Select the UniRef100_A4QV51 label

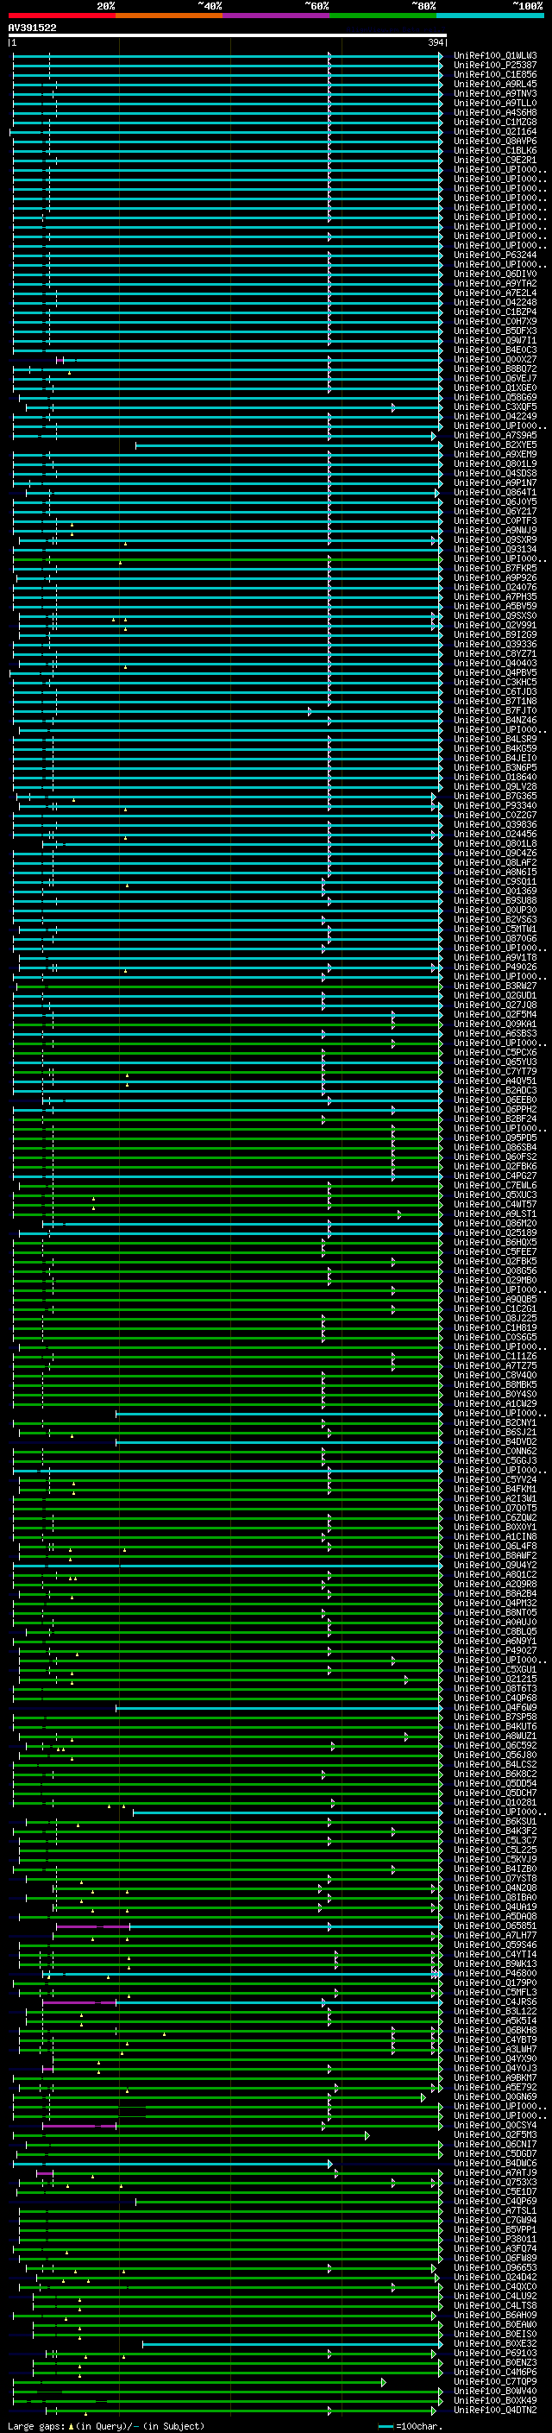click(x=495, y=1081)
